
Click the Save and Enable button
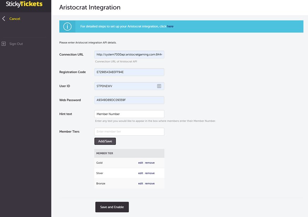point(112,207)
